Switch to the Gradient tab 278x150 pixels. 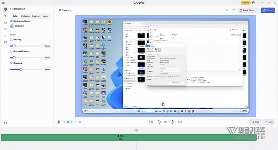[35, 16]
